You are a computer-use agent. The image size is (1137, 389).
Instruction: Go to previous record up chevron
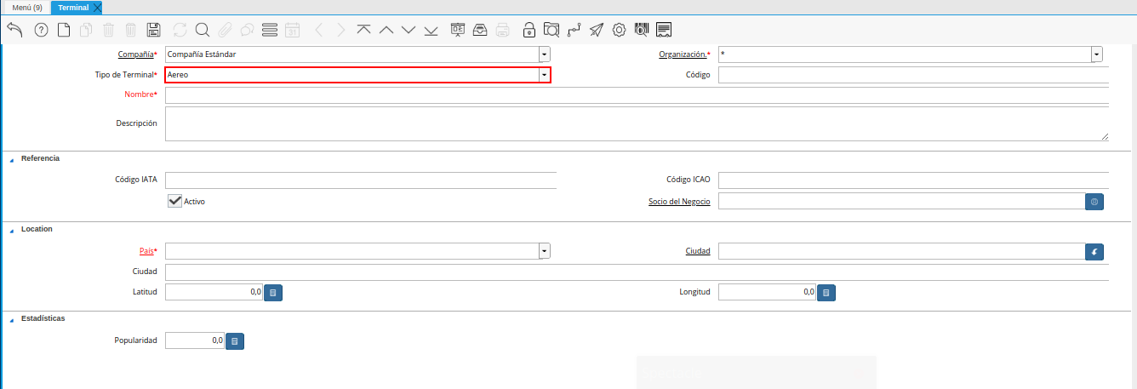click(386, 30)
